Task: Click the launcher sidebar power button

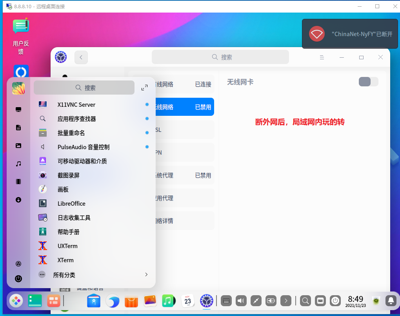Action: click(18, 278)
